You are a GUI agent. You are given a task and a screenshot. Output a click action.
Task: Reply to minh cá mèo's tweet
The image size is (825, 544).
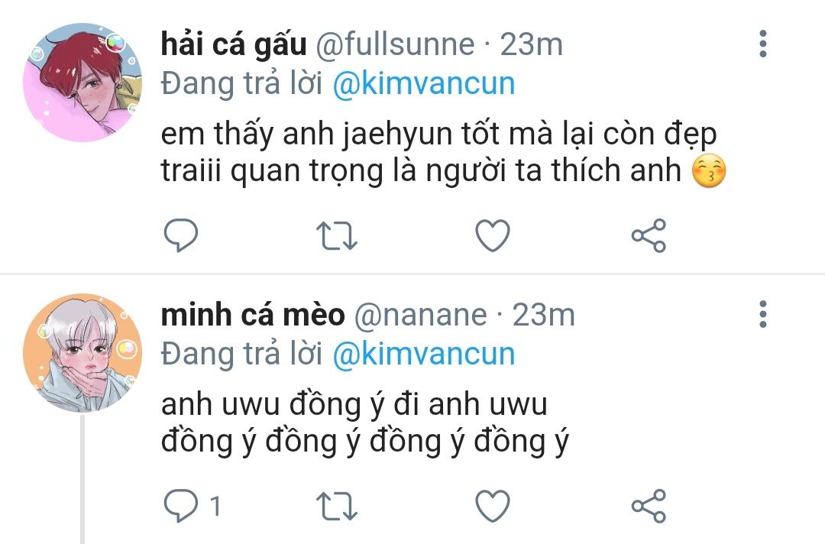(181, 506)
